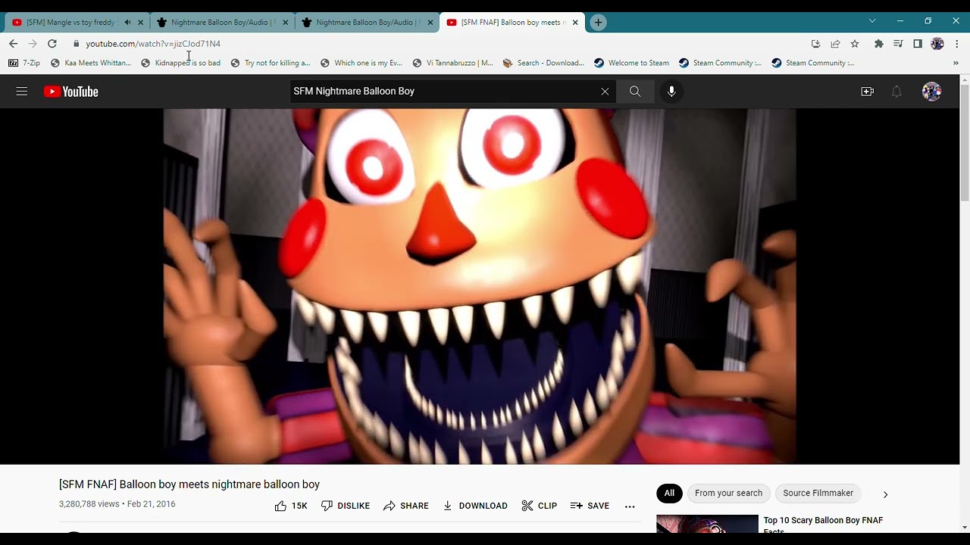The height and width of the screenshot is (545, 970).
Task: Open the Extensions puzzle icon
Action: coord(879,44)
